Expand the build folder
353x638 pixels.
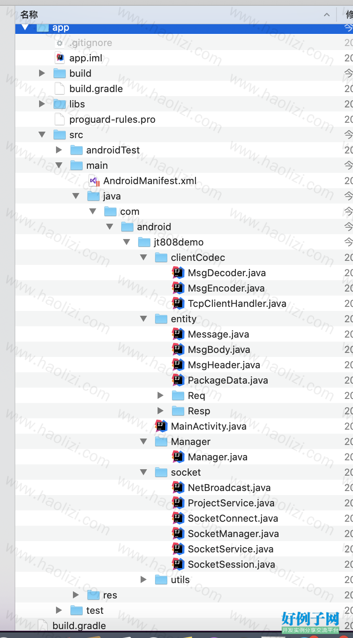[42, 73]
